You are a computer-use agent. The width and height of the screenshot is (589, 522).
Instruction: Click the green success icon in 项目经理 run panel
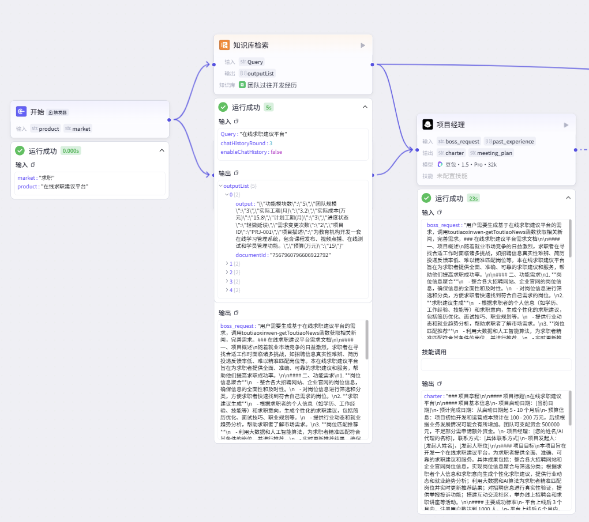click(426, 198)
